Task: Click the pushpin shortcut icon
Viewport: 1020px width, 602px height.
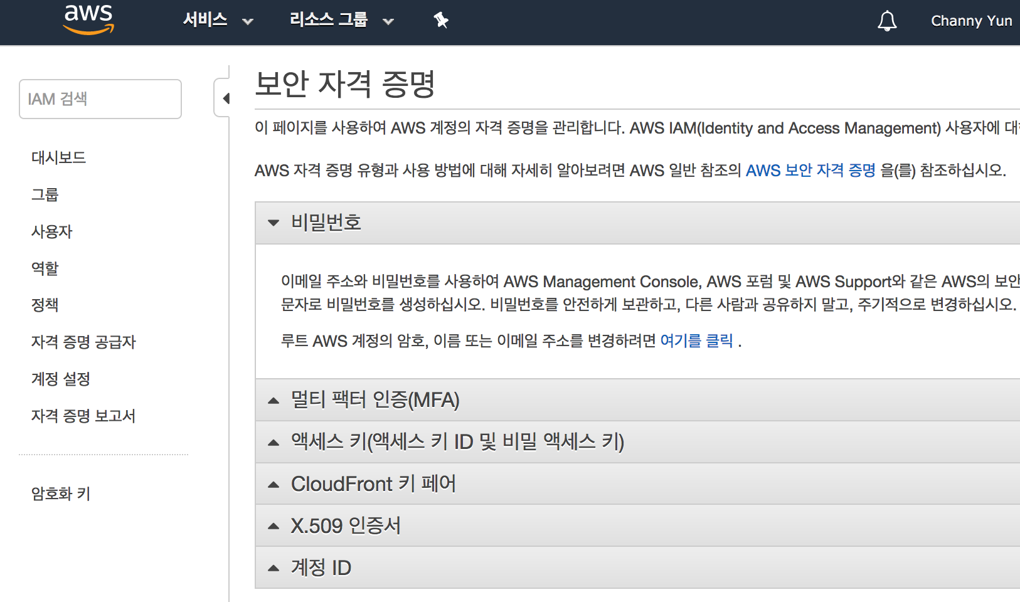Action: [441, 20]
